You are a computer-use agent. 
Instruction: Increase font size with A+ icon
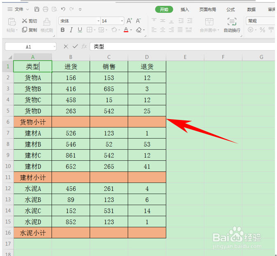tap(129, 21)
